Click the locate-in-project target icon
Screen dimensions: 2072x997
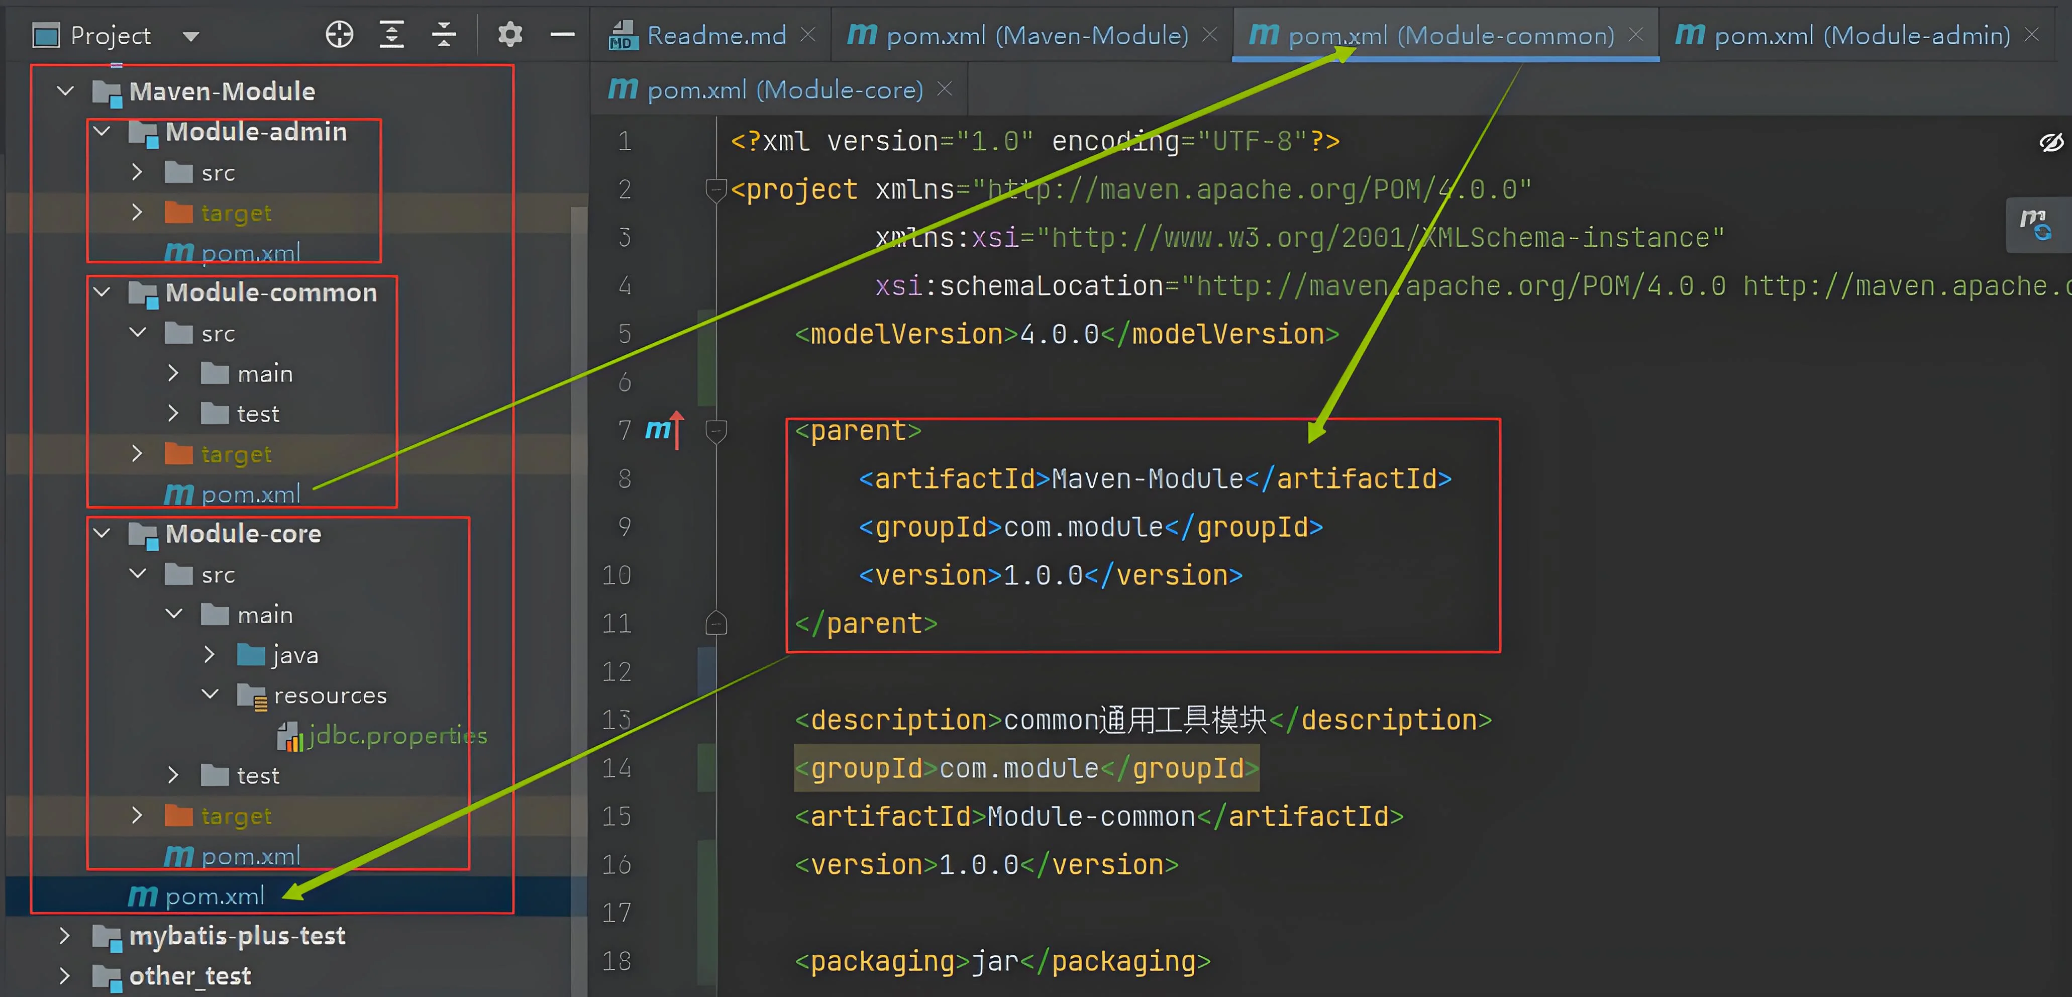(340, 35)
